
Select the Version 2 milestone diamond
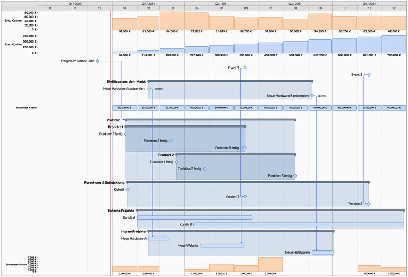pos(367,204)
